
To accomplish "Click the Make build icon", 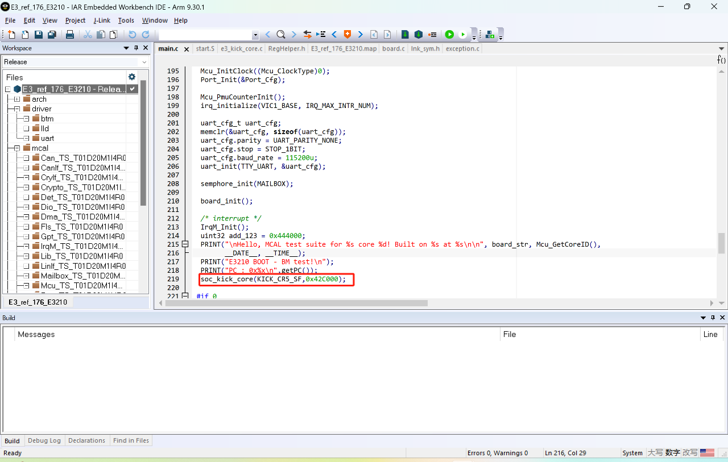I will coord(419,35).
